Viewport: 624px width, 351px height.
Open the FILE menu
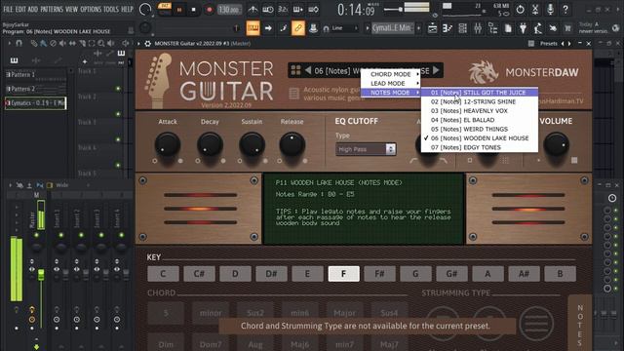[8, 9]
